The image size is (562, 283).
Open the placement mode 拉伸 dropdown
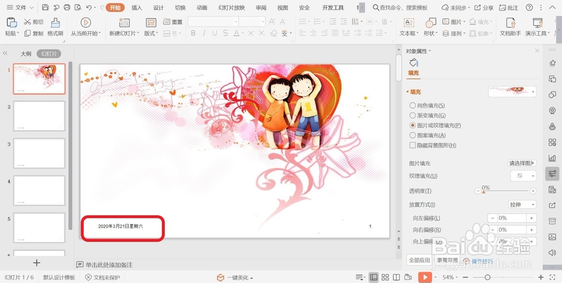pos(522,204)
